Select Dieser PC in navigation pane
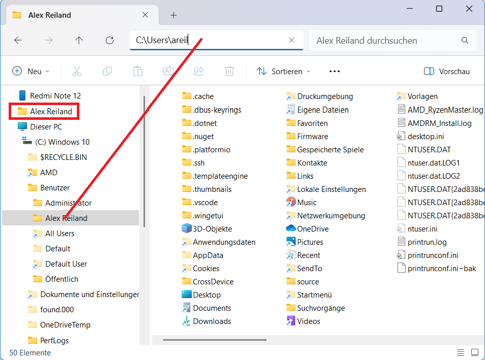This screenshot has width=485, height=360. coord(40,127)
